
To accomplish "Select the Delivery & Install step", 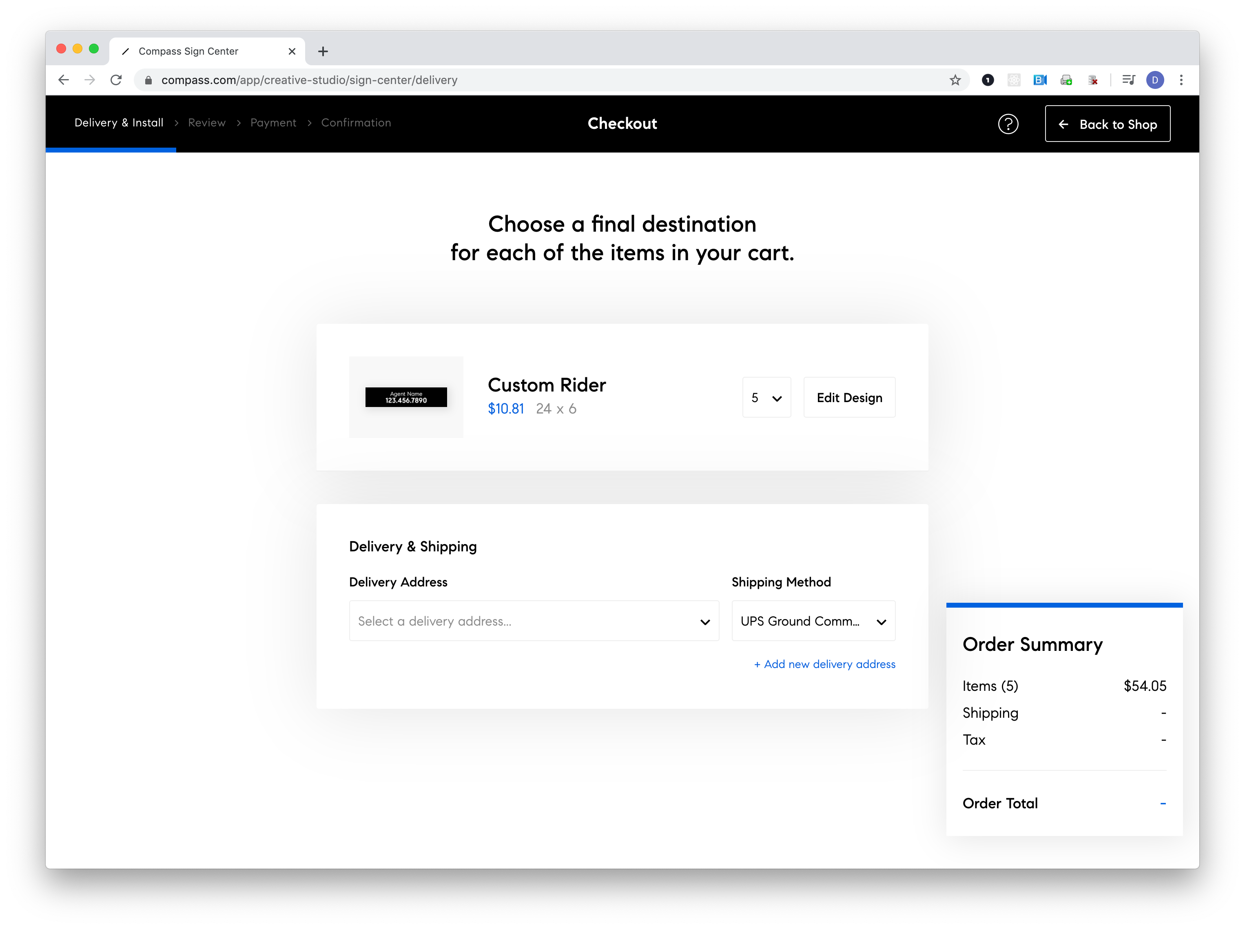I will [x=119, y=123].
